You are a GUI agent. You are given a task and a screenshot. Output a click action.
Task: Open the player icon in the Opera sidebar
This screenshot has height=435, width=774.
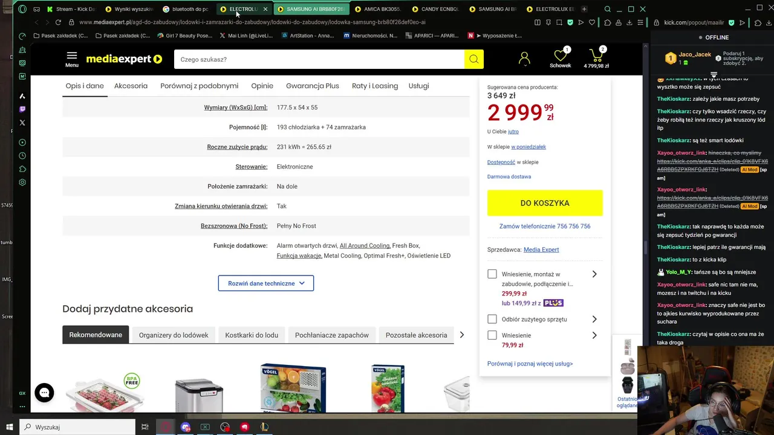[x=22, y=143]
